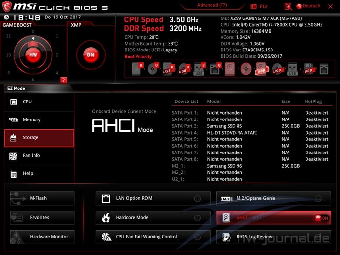This screenshot has height=255, width=340.
Task: Click the Fan Info fan icon
Action: [x=13, y=156]
